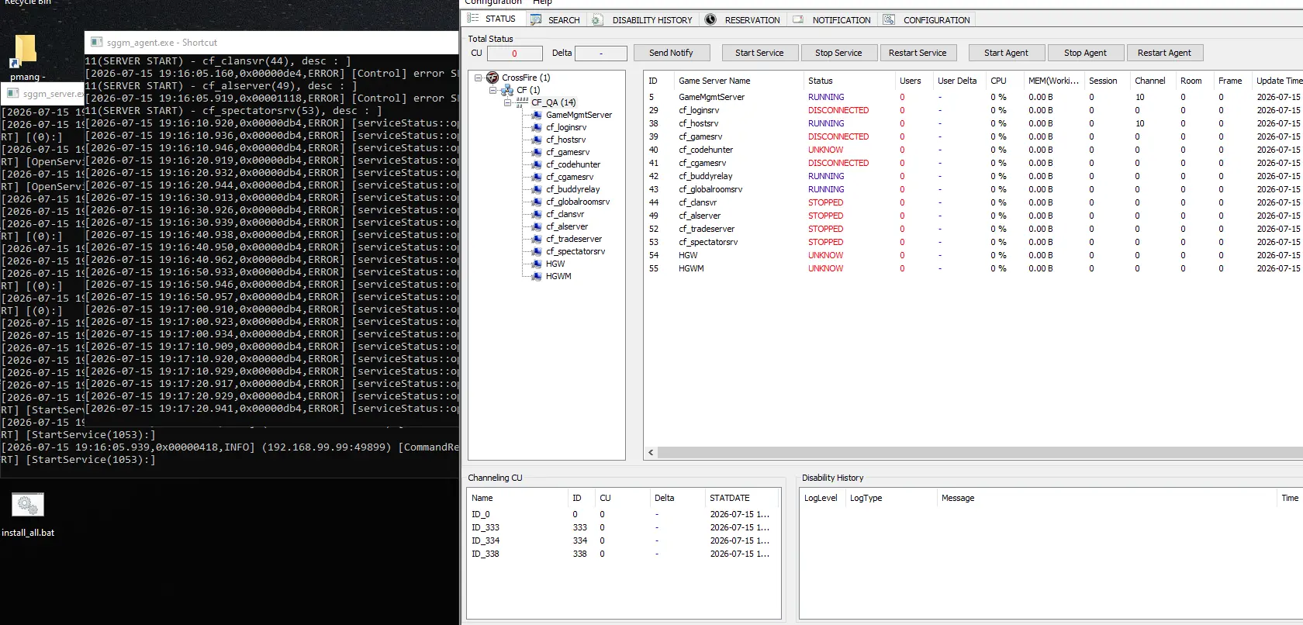This screenshot has width=1303, height=625.
Task: Select cf_tradeserver in the server tree
Action: 574,239
